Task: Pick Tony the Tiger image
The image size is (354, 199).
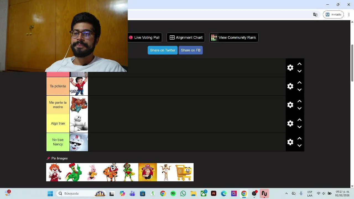Action: point(111,172)
